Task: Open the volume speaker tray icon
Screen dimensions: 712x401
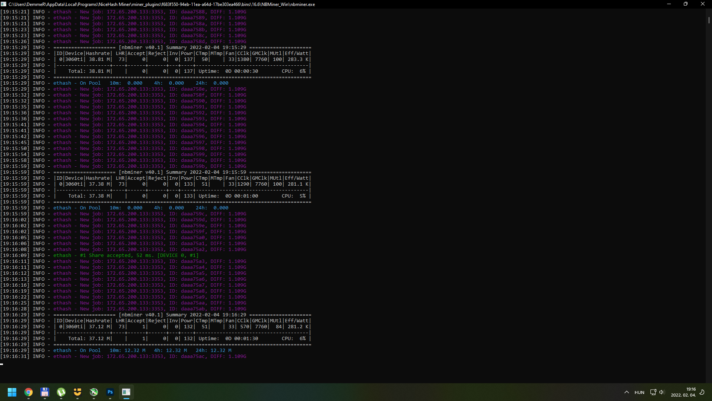Action: point(662,392)
